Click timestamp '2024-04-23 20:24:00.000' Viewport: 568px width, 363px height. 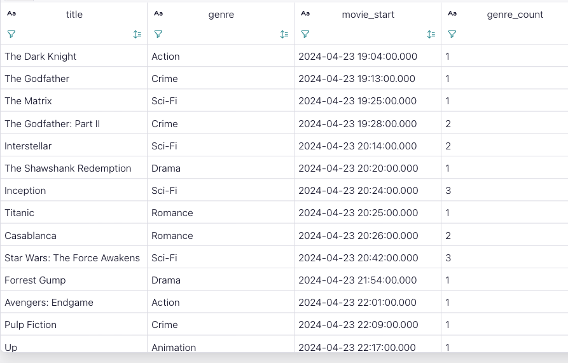tap(358, 190)
